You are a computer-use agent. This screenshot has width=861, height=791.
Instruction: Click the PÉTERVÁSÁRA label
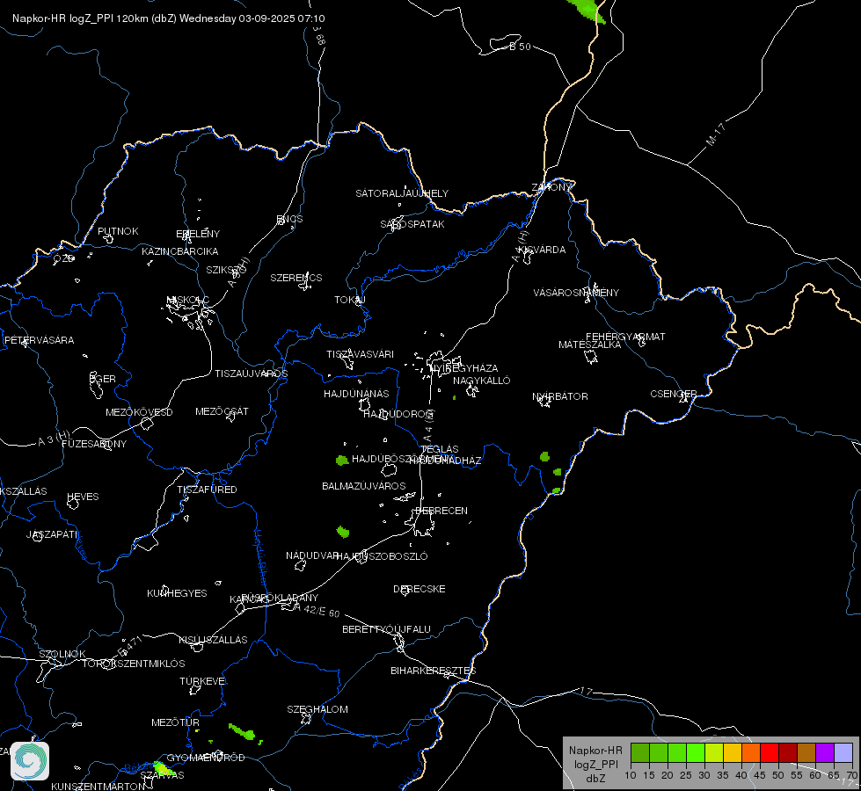39,340
